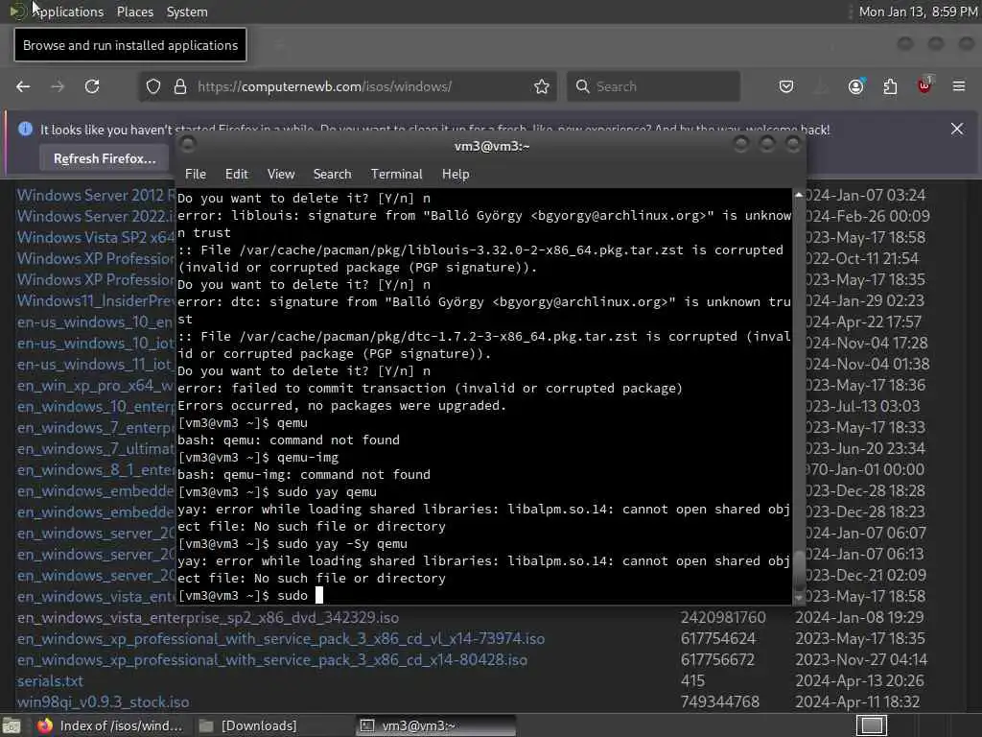Dismiss the Firefox refresh notification bar
The height and width of the screenshot is (737, 982).
957,129
